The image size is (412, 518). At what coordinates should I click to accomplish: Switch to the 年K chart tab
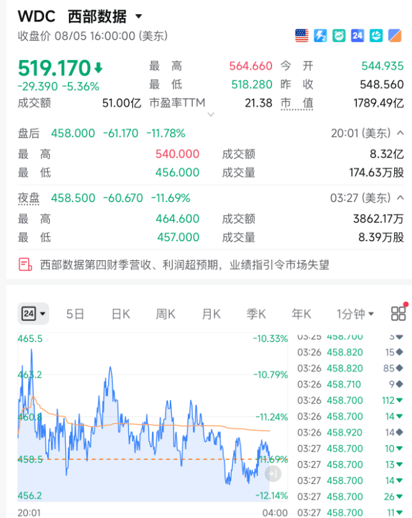pyautogui.click(x=301, y=314)
